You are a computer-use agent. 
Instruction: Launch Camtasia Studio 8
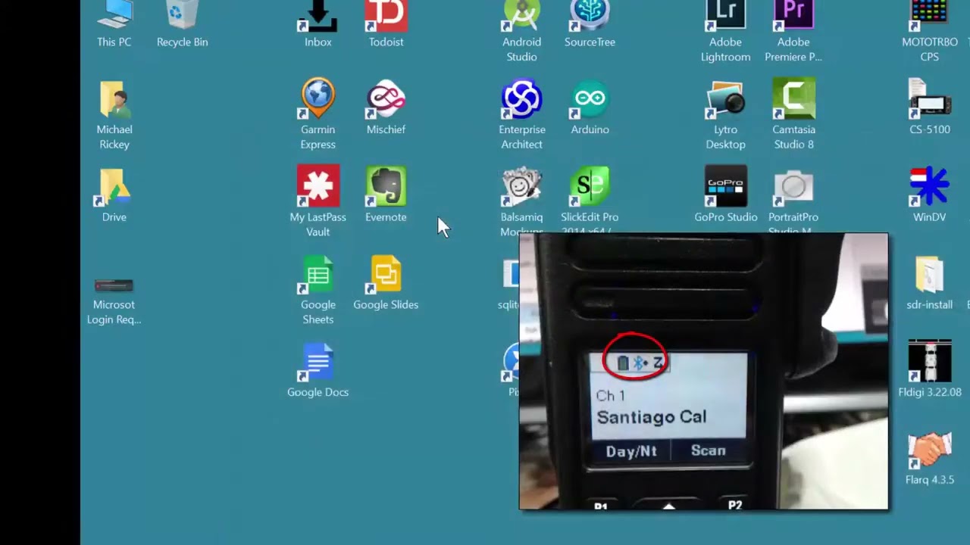click(x=793, y=115)
